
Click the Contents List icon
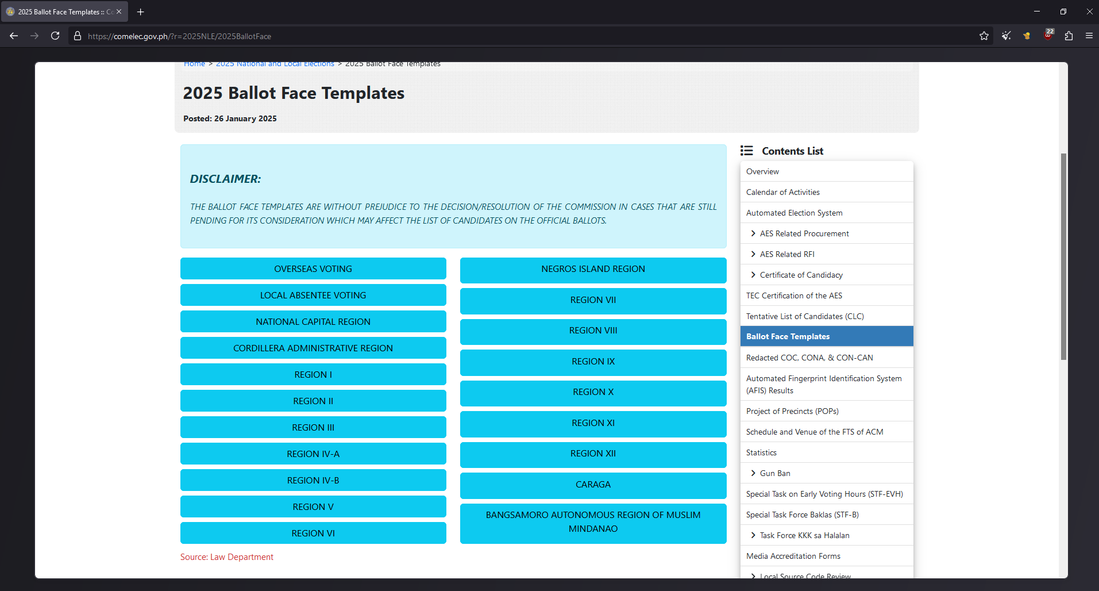click(x=746, y=151)
